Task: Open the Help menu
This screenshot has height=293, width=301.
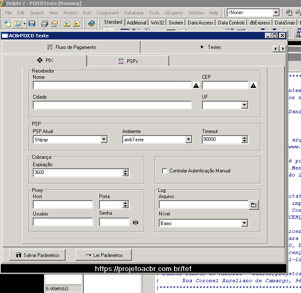Action: click(214, 13)
